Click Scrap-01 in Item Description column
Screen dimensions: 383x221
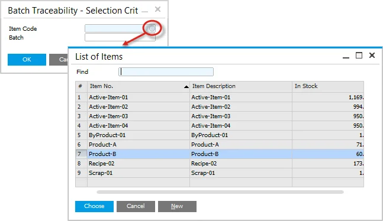click(241, 173)
